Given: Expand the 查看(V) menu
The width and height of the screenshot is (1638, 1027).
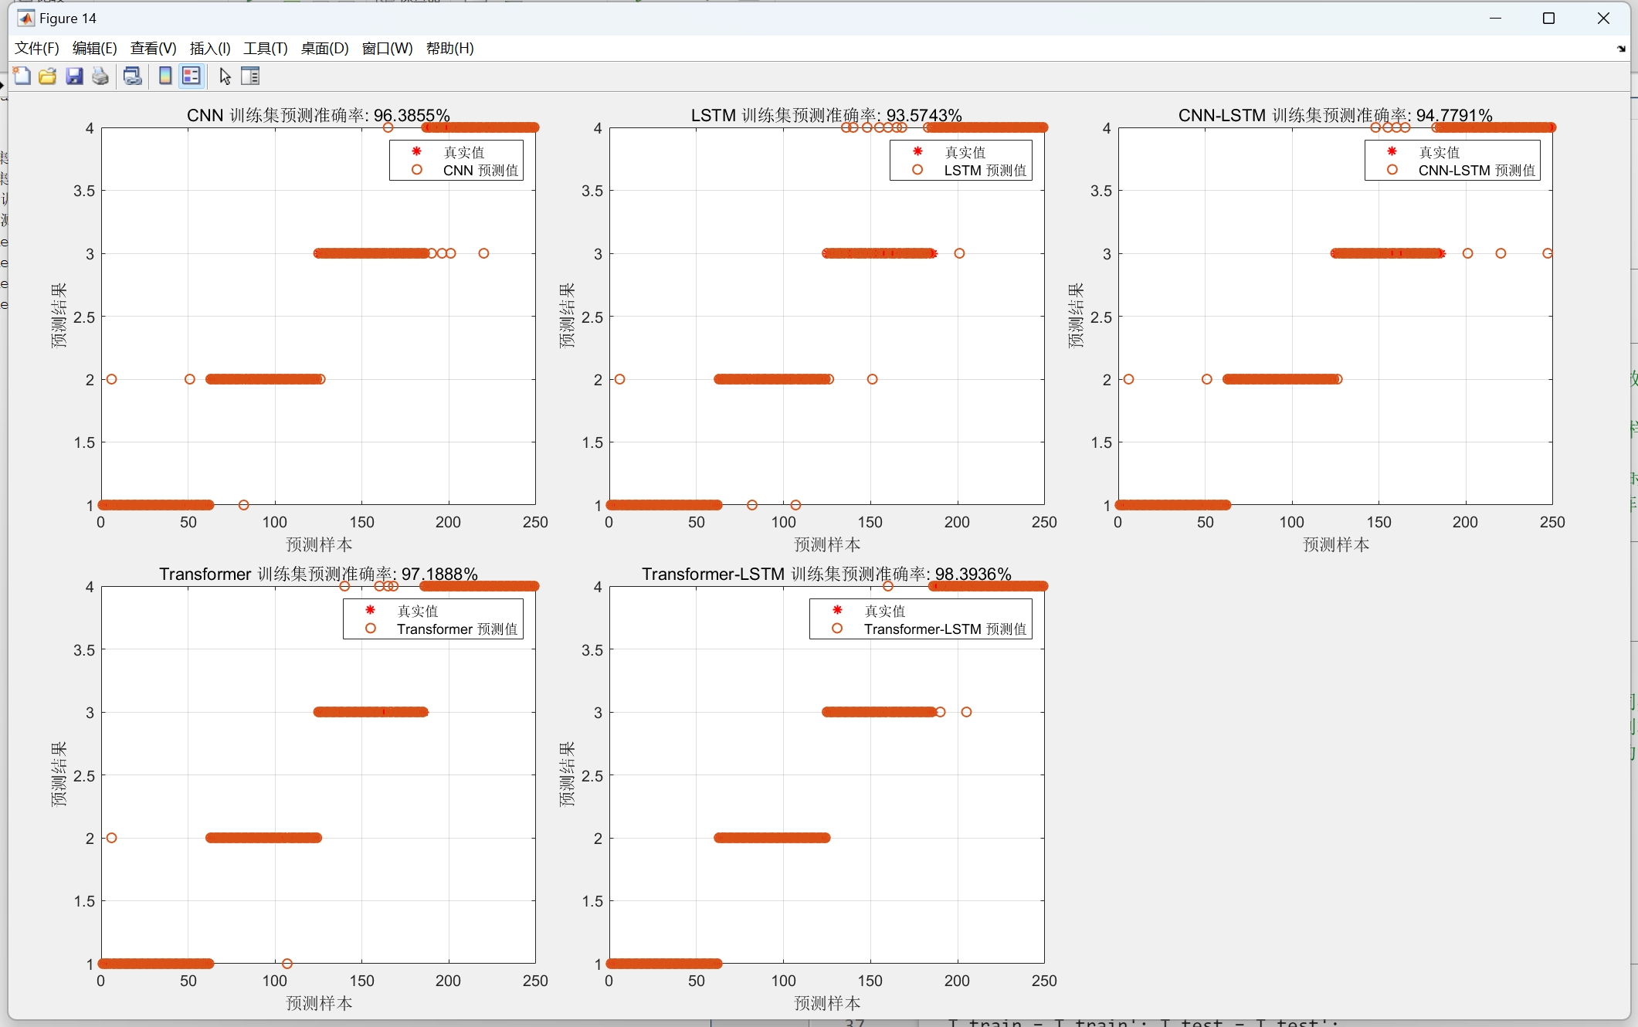Looking at the screenshot, I should tap(151, 48).
